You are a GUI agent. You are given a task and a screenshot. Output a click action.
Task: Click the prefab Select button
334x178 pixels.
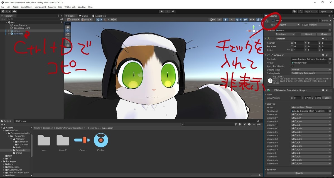308,34
